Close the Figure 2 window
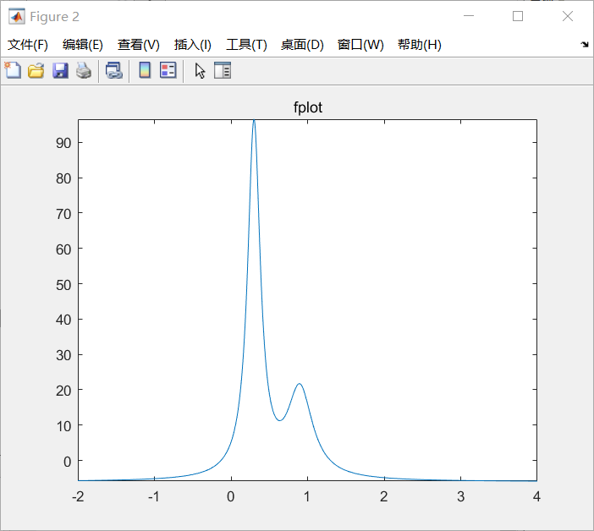 (568, 16)
